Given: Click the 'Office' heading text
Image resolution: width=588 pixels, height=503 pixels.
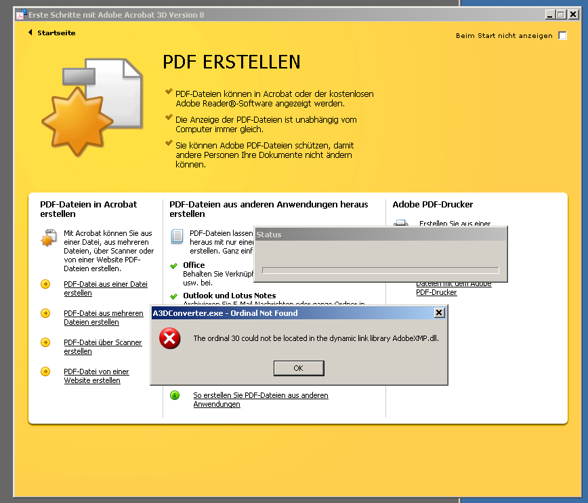Looking at the screenshot, I should 194,265.
